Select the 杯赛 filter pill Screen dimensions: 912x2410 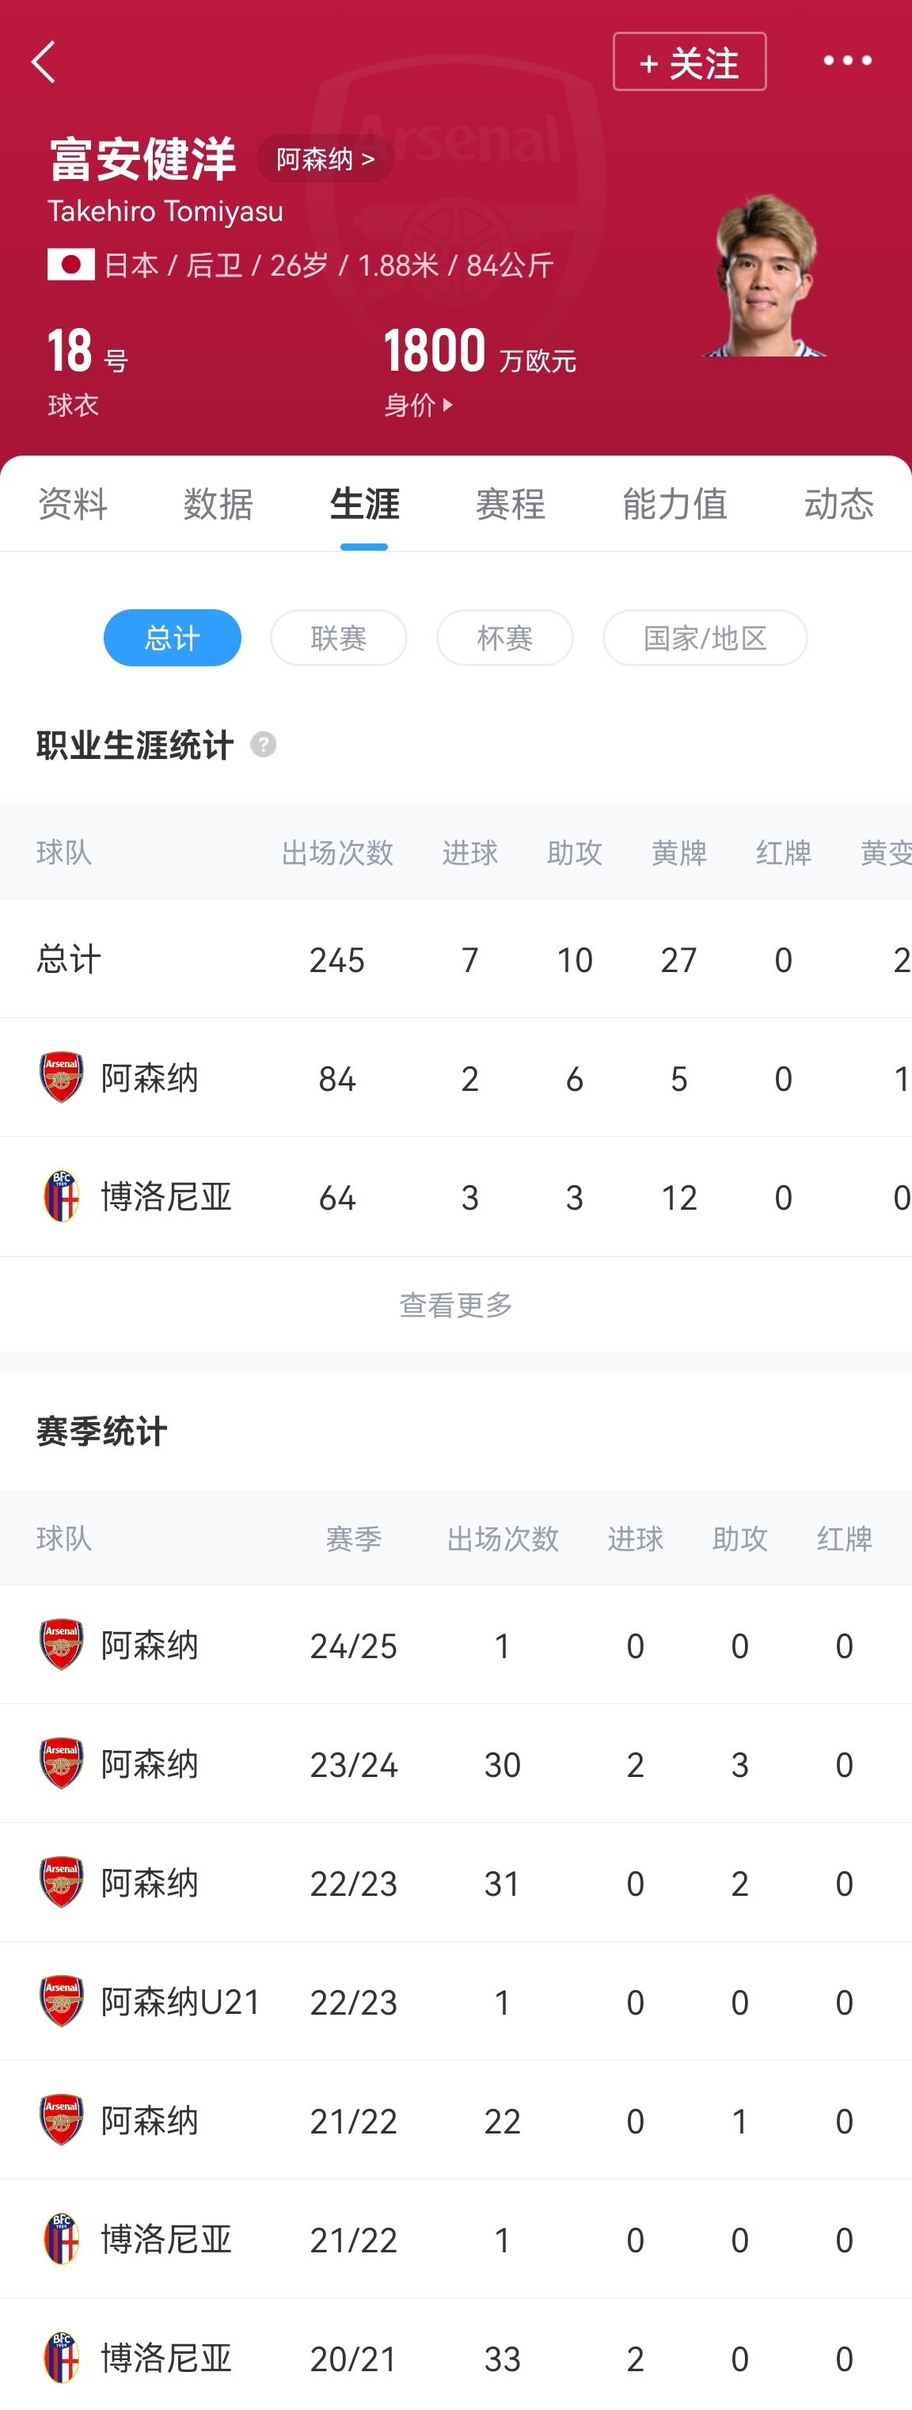pos(504,638)
